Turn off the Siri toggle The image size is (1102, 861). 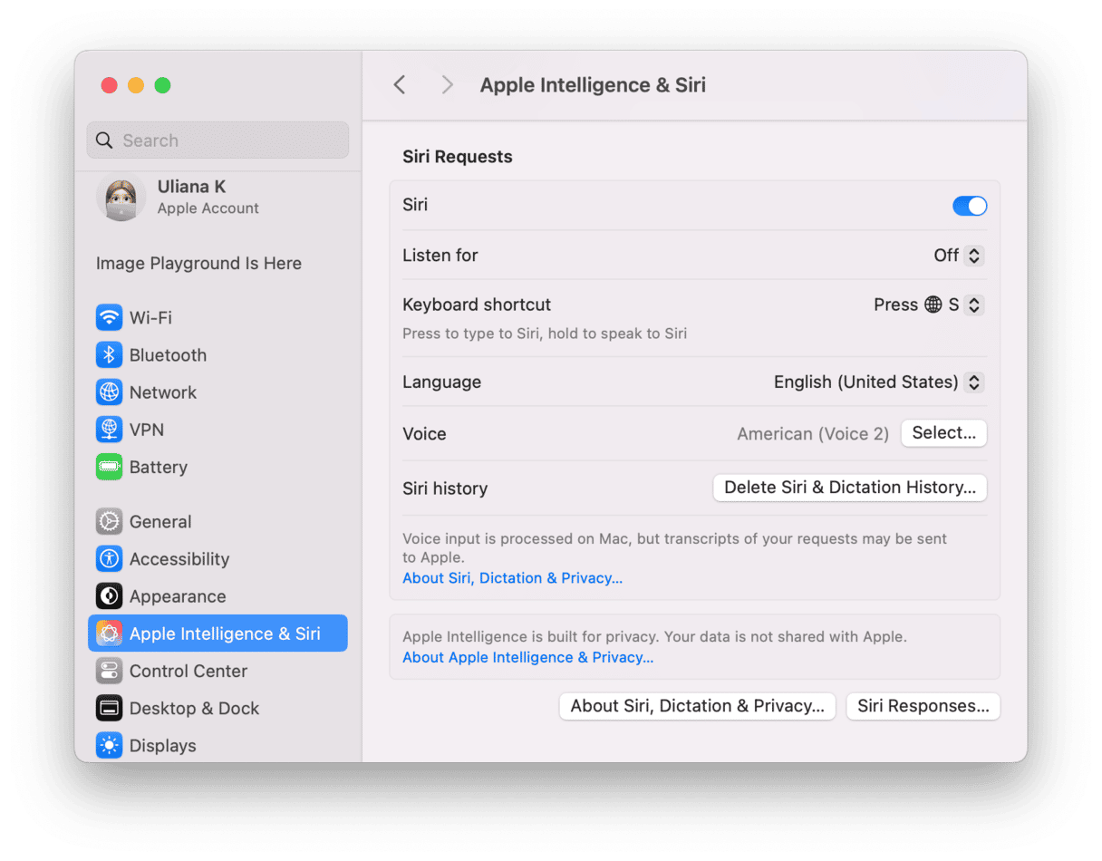(x=970, y=206)
